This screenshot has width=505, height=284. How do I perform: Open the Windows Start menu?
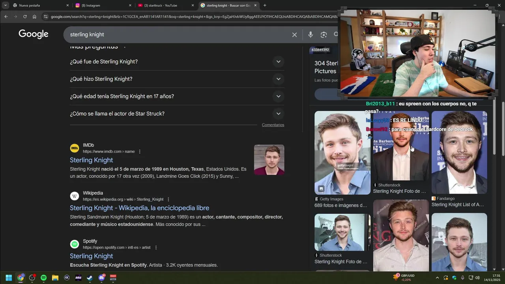pyautogui.click(x=9, y=278)
